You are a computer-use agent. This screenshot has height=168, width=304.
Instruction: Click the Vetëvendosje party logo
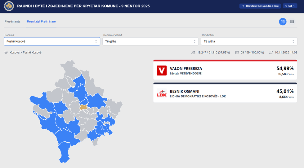tap(162, 71)
